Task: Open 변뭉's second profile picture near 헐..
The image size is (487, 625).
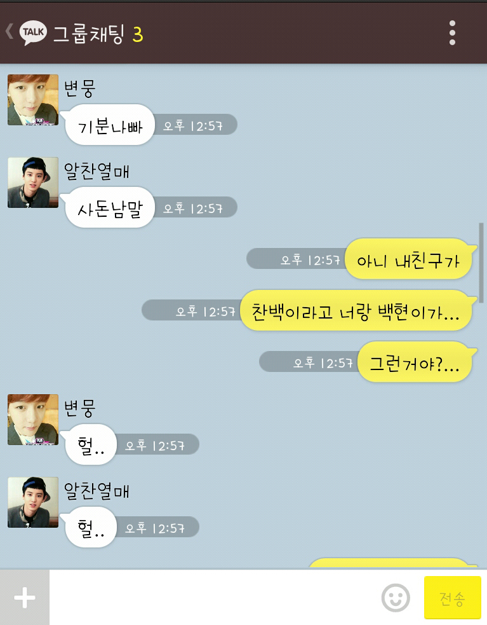Action: pos(33,420)
